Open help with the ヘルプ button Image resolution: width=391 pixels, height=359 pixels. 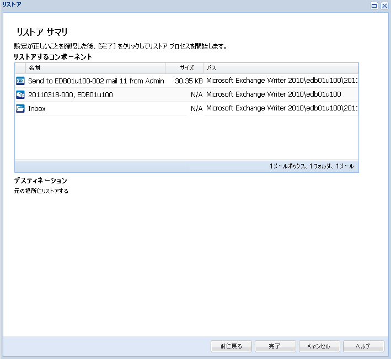coord(363,346)
